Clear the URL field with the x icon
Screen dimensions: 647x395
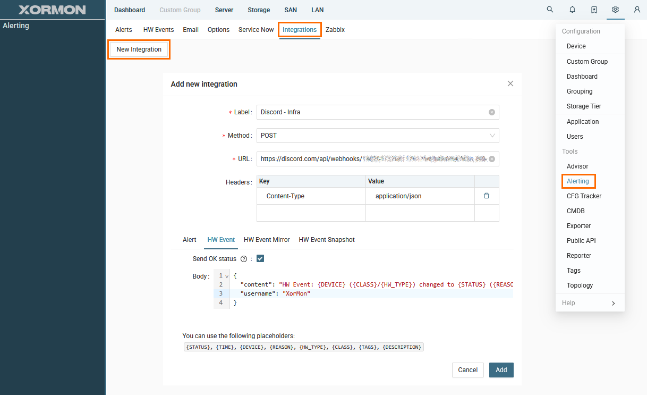[x=492, y=159]
